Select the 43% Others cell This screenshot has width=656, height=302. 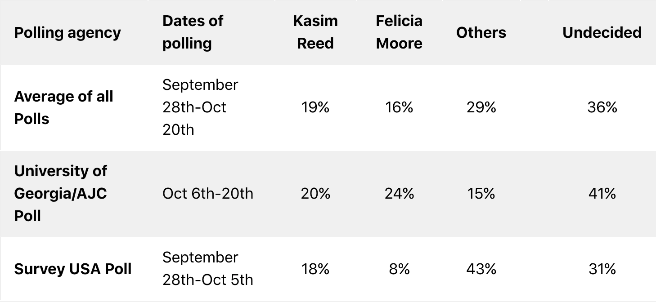point(481,269)
